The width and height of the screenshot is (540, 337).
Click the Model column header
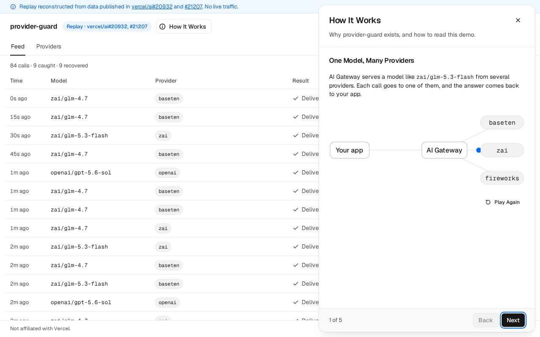[x=59, y=81]
